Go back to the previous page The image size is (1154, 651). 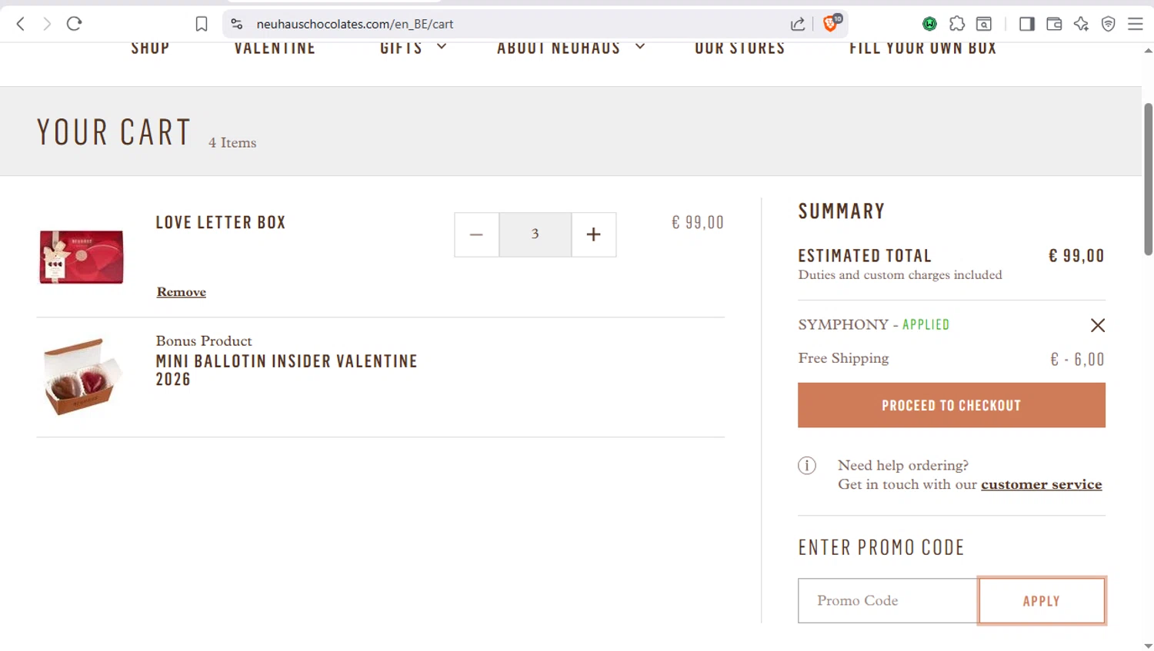tap(21, 24)
